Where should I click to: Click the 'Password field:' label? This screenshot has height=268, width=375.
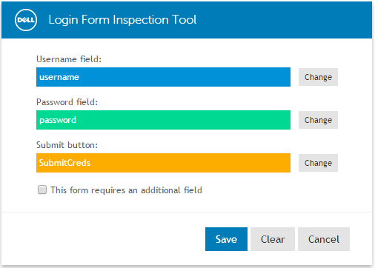[x=67, y=102]
